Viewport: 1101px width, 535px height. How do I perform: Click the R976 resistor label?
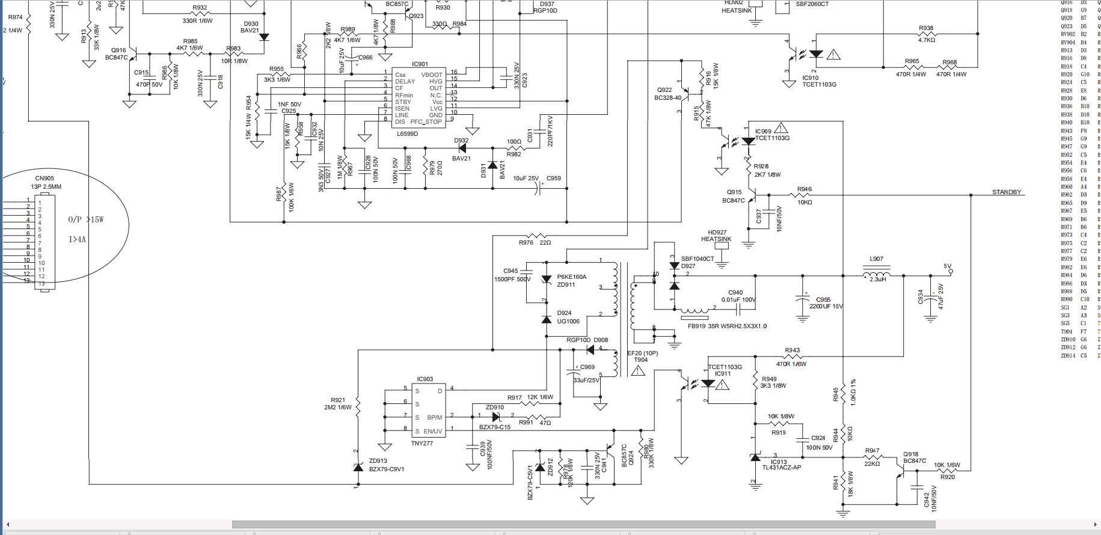(x=526, y=243)
